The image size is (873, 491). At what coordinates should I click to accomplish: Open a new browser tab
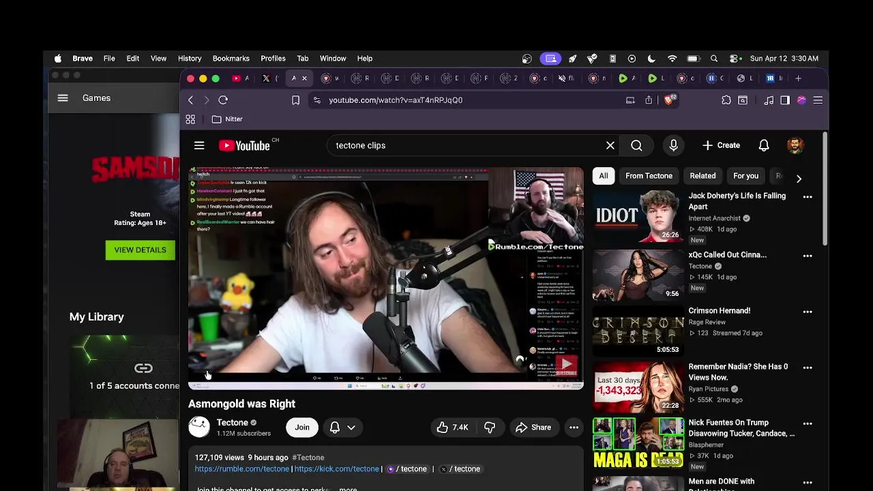coord(798,78)
